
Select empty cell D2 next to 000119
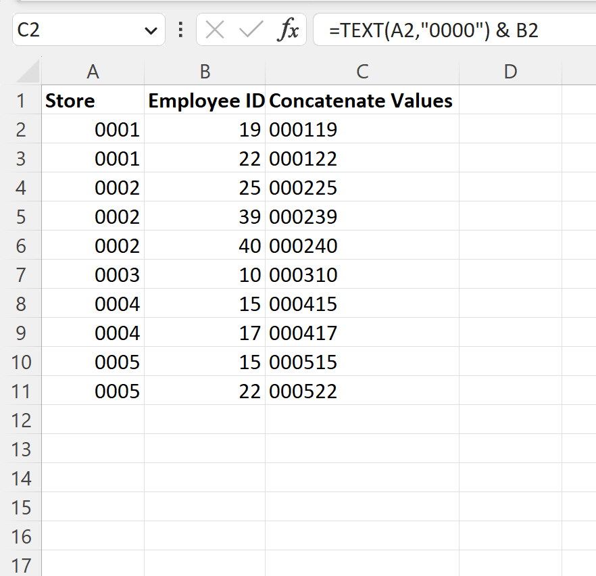coord(510,129)
